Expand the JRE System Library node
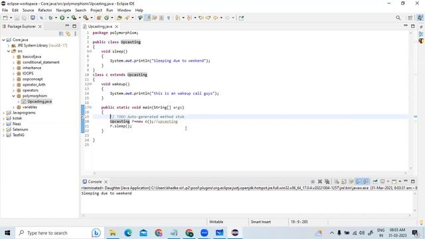425x239 pixels. 9,46
